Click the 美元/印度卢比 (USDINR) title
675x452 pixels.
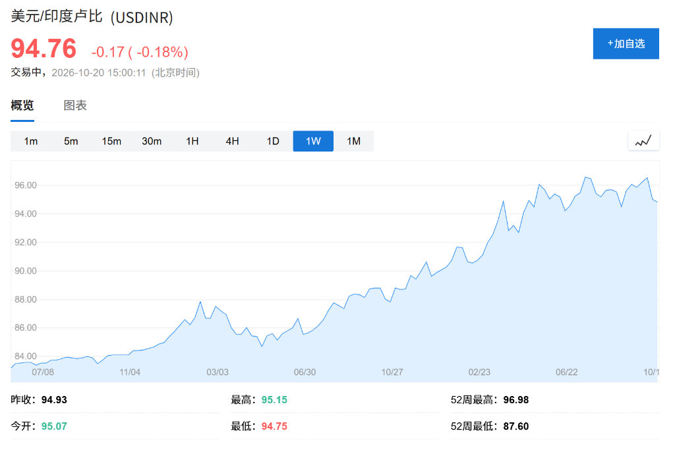pyautogui.click(x=92, y=16)
